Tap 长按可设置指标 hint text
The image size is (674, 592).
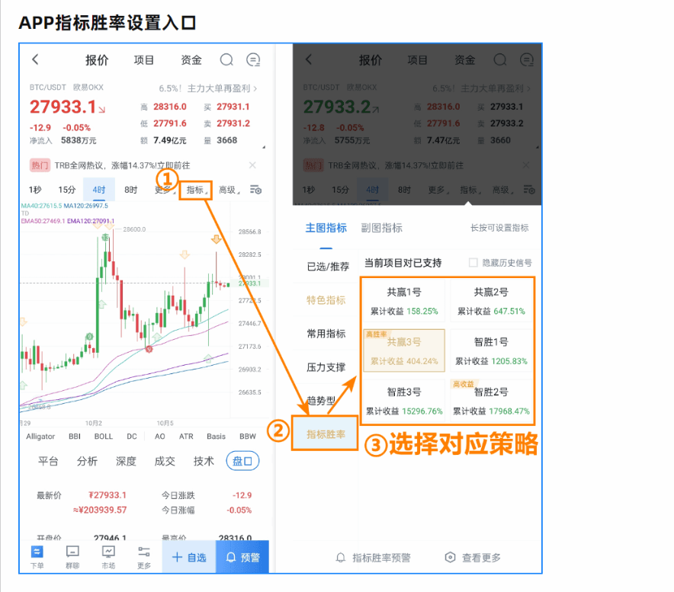click(x=499, y=228)
